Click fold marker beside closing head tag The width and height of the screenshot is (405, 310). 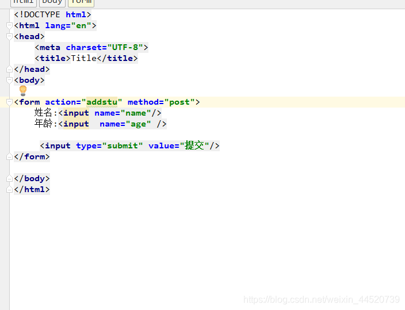pyautogui.click(x=9, y=69)
